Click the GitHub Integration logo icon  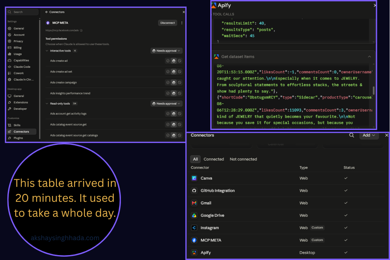click(194, 191)
